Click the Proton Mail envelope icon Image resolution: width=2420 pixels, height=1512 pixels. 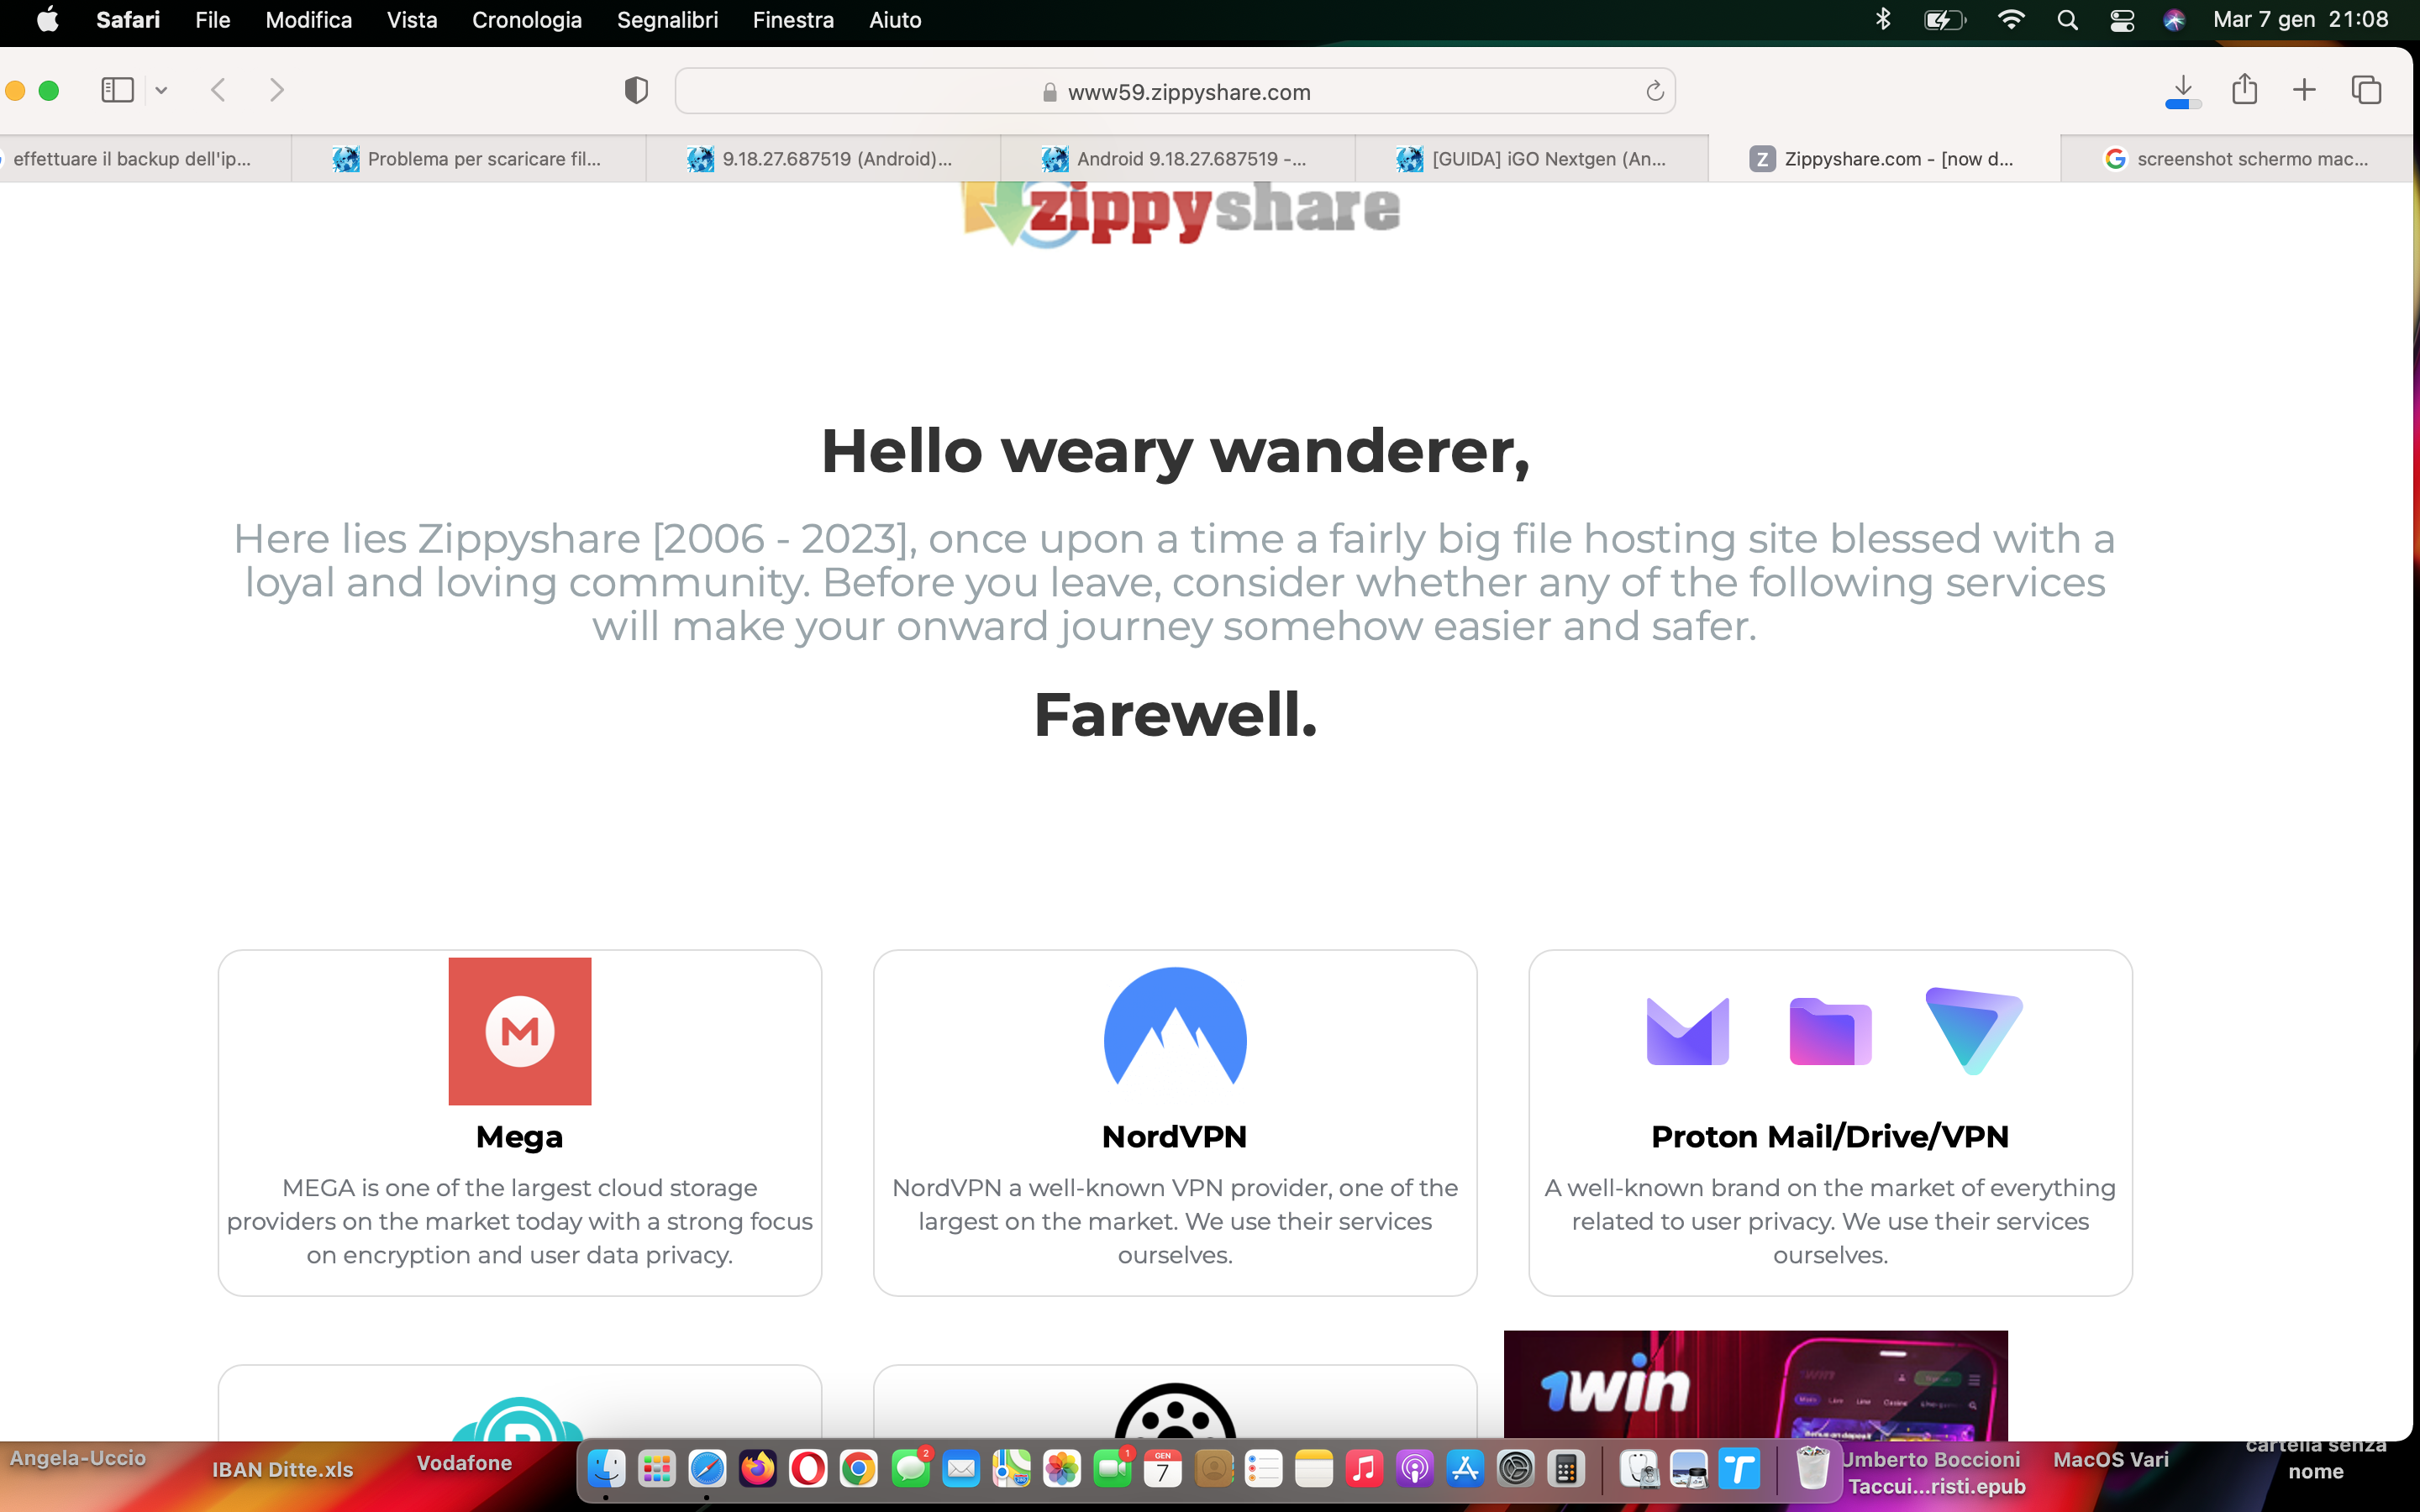pyautogui.click(x=1687, y=1031)
